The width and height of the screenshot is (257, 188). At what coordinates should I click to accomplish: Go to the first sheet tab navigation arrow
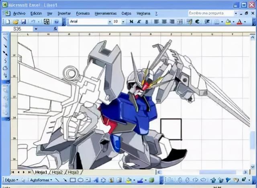pos(13,172)
